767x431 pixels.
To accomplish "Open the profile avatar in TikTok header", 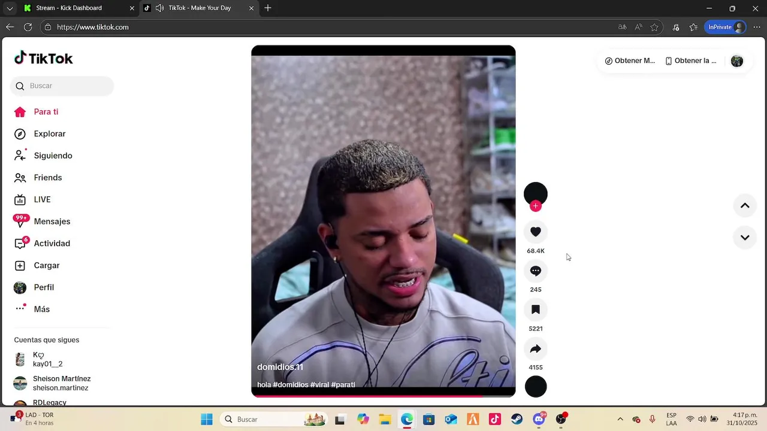I will (737, 61).
